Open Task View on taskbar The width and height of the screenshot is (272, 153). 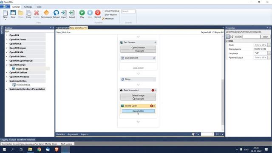pyautogui.click(x=21, y=149)
